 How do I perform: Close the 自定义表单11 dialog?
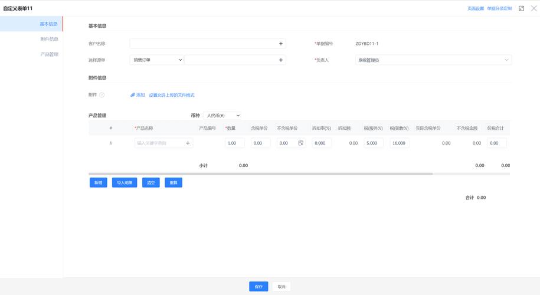point(532,9)
